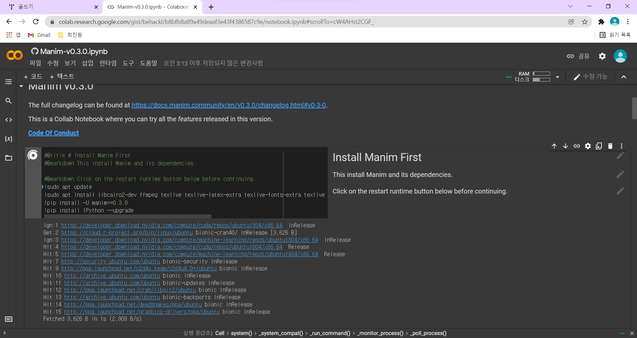637x338 pixels.
Task: Add a text cell with + 텍스트
Action: (x=62, y=77)
